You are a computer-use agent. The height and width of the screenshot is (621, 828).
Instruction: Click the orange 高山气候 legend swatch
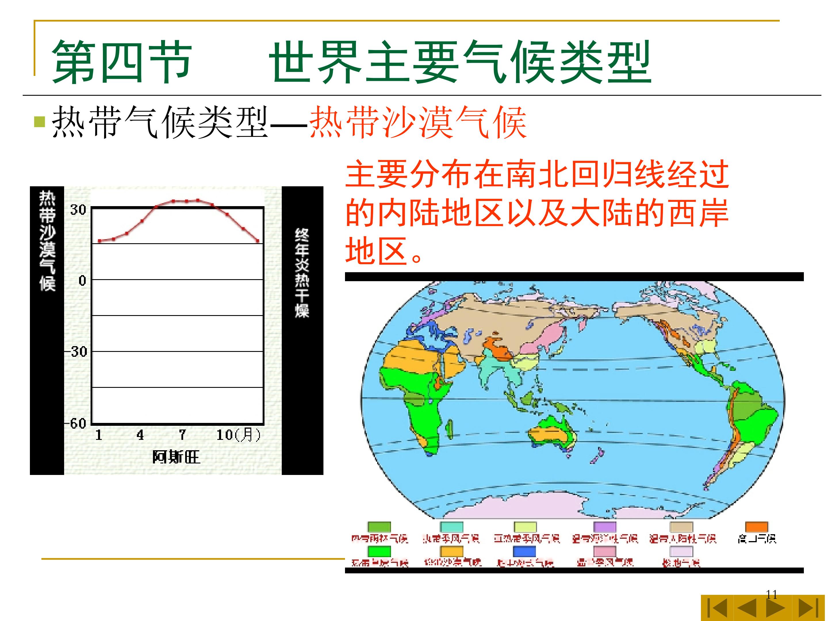pos(756,527)
